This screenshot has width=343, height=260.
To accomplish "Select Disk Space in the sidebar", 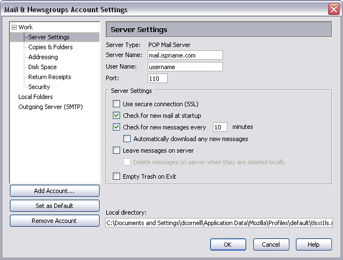I will tap(43, 67).
